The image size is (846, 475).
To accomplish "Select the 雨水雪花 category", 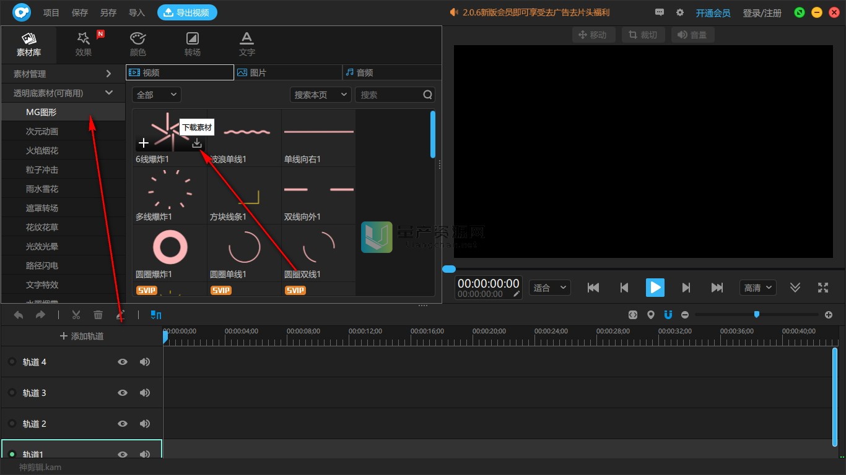I will [63, 189].
